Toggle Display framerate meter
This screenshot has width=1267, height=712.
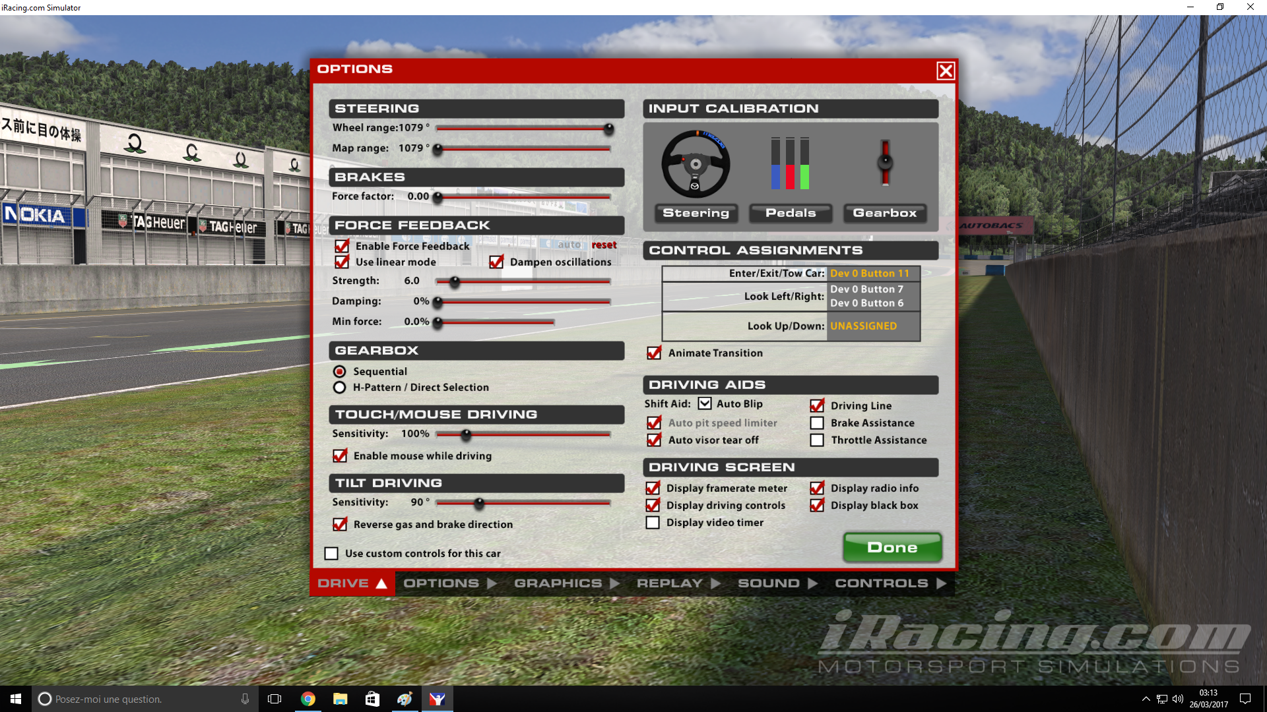tap(653, 488)
